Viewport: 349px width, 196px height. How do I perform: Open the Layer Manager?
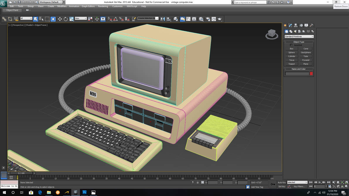[176, 19]
